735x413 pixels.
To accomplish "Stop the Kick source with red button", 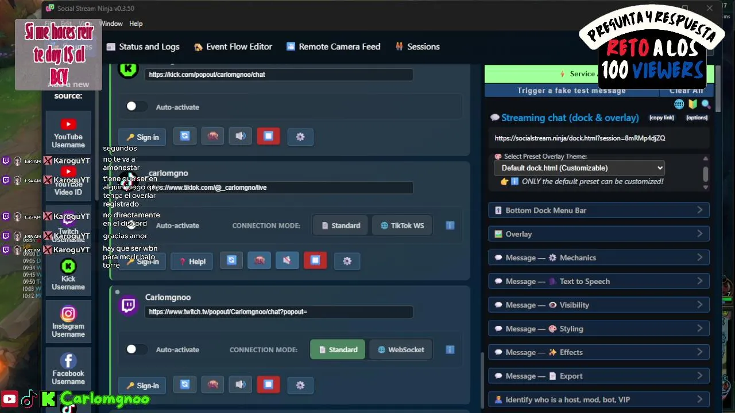I will coord(268,137).
